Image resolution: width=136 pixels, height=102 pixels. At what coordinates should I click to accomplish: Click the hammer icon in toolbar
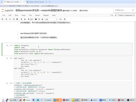(x=65, y=19)
